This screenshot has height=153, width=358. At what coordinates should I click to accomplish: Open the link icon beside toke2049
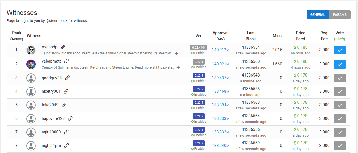coord(64,105)
